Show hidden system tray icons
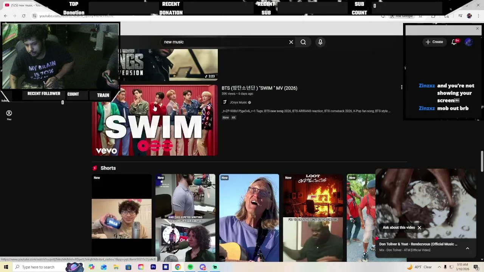484x272 pixels. [x=439, y=267]
